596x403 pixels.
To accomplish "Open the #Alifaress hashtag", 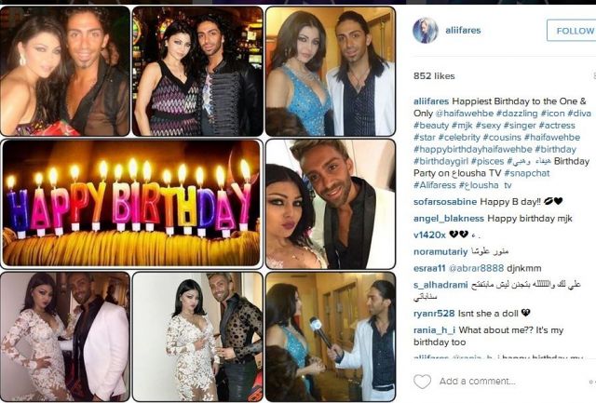I will pos(435,185).
